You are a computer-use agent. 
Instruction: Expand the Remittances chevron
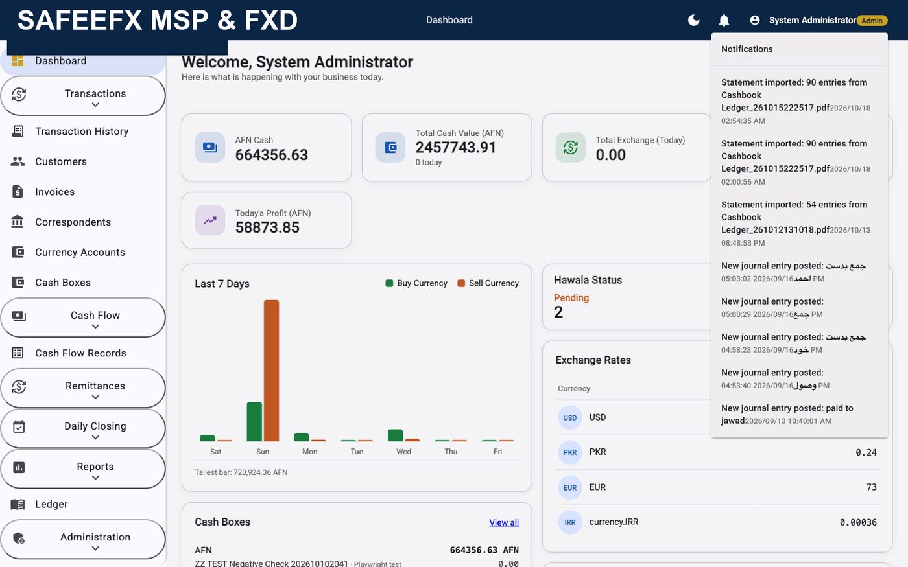95,397
